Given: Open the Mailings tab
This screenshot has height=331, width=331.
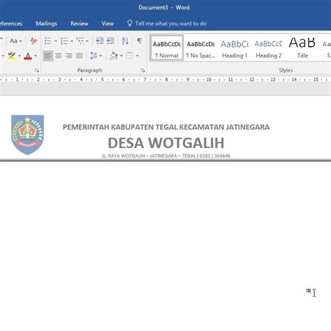Looking at the screenshot, I should pos(46,24).
